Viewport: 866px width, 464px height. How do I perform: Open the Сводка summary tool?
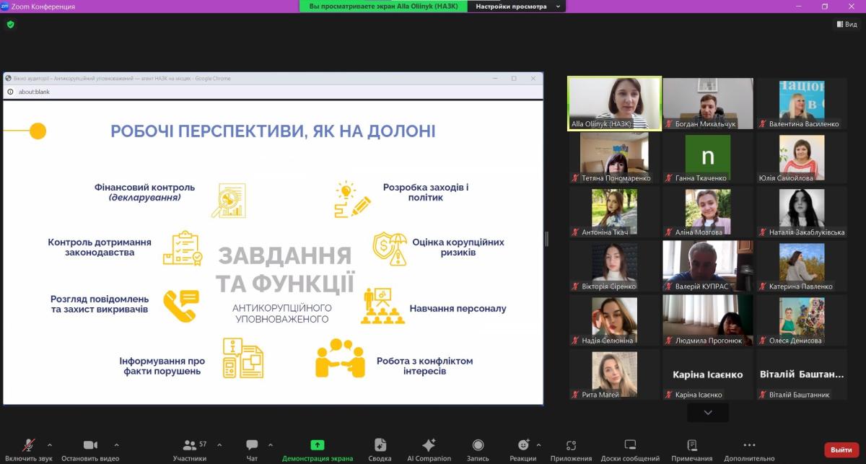coord(380,450)
